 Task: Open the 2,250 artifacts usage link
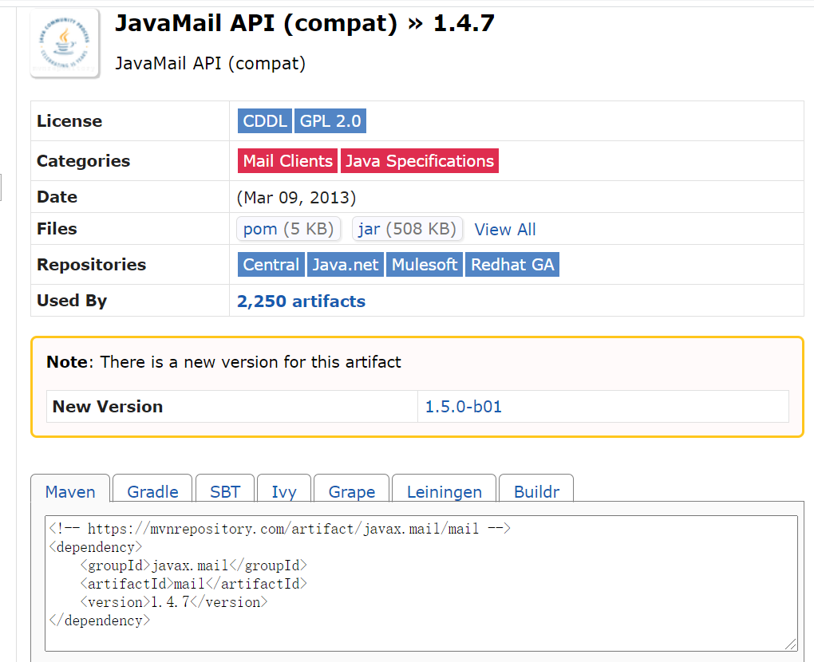click(x=301, y=301)
